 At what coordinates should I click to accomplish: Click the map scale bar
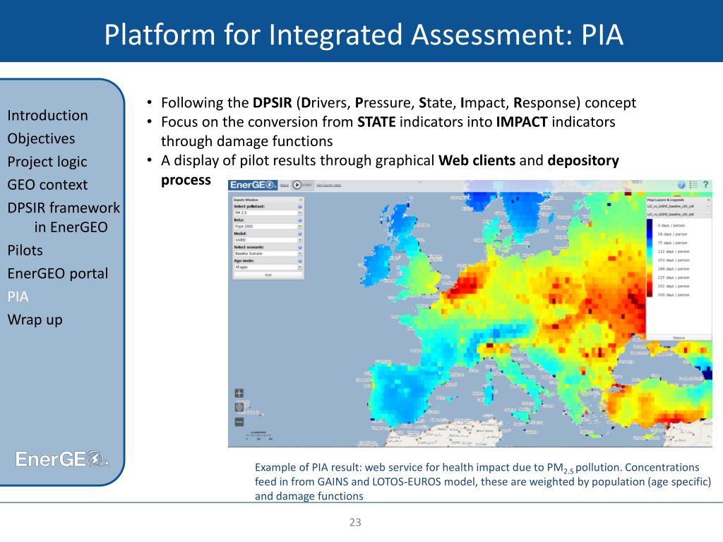coord(258,435)
